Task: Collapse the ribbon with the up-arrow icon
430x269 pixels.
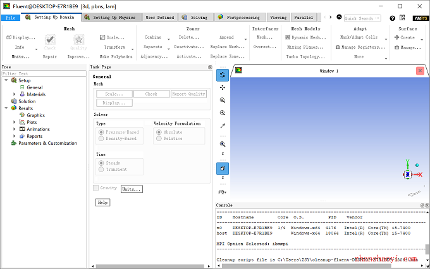Action: point(339,17)
